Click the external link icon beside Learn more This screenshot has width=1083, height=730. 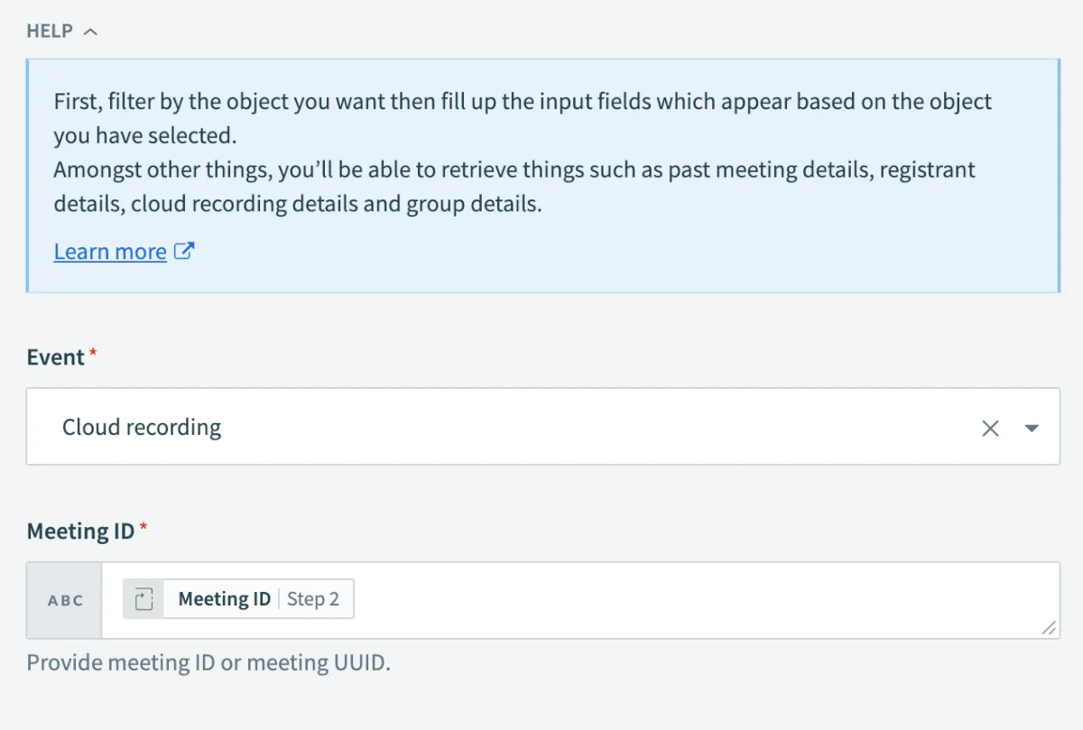[x=184, y=251]
